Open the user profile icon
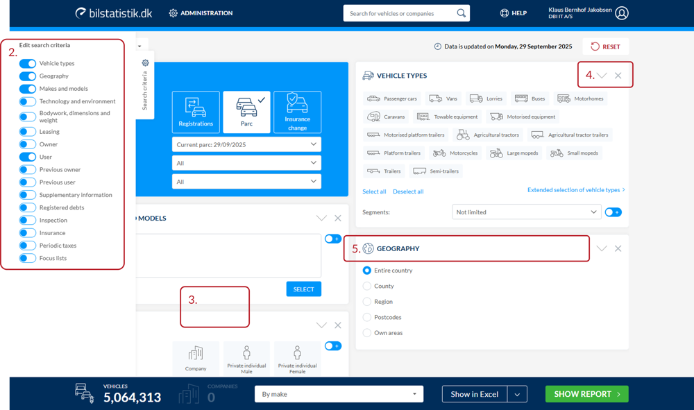This screenshot has width=694, height=410. (621, 13)
